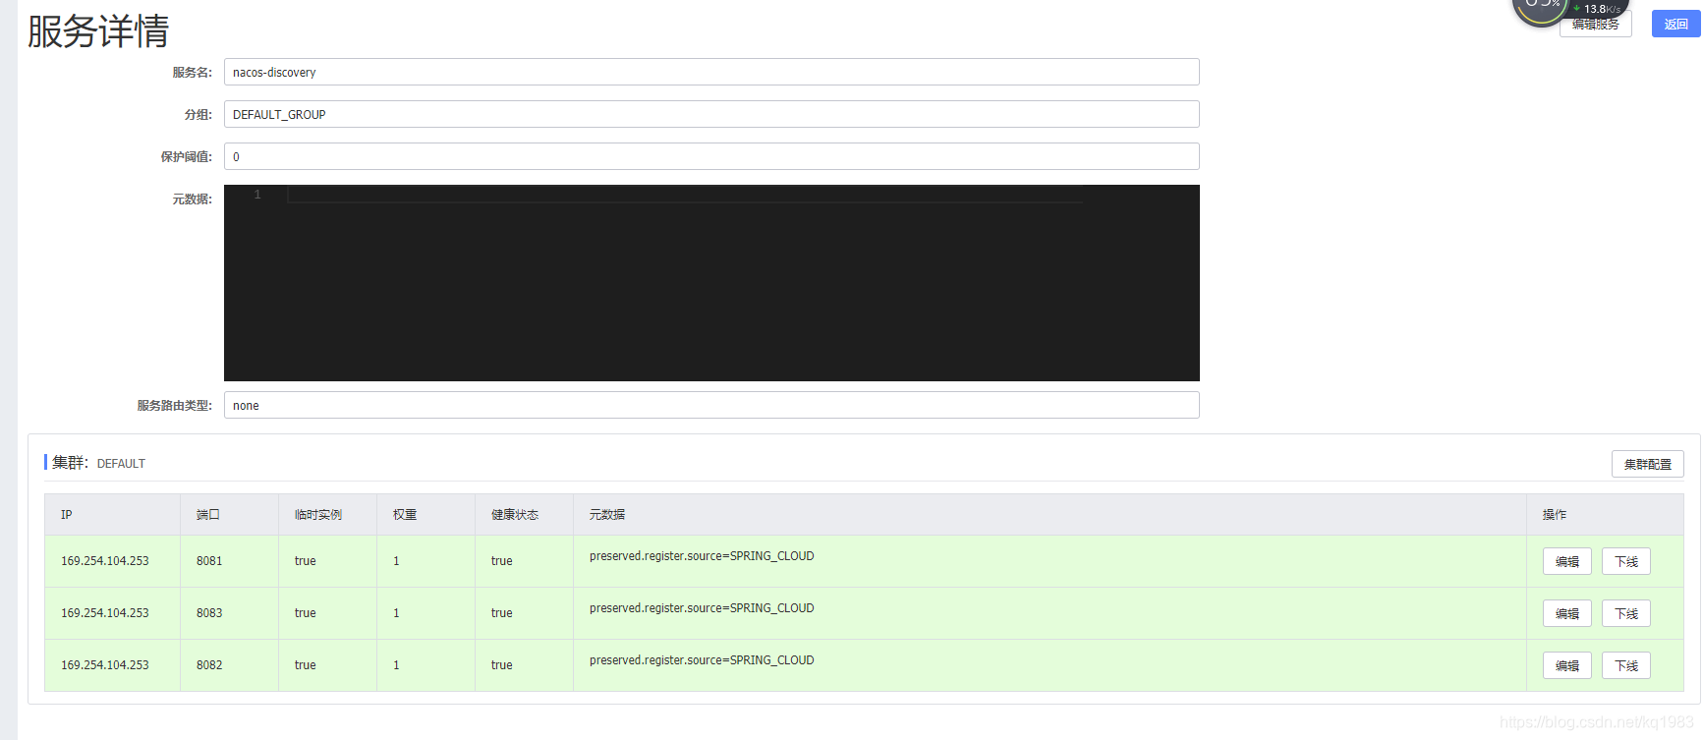Click the network speed monitor widget

(x=1569, y=9)
